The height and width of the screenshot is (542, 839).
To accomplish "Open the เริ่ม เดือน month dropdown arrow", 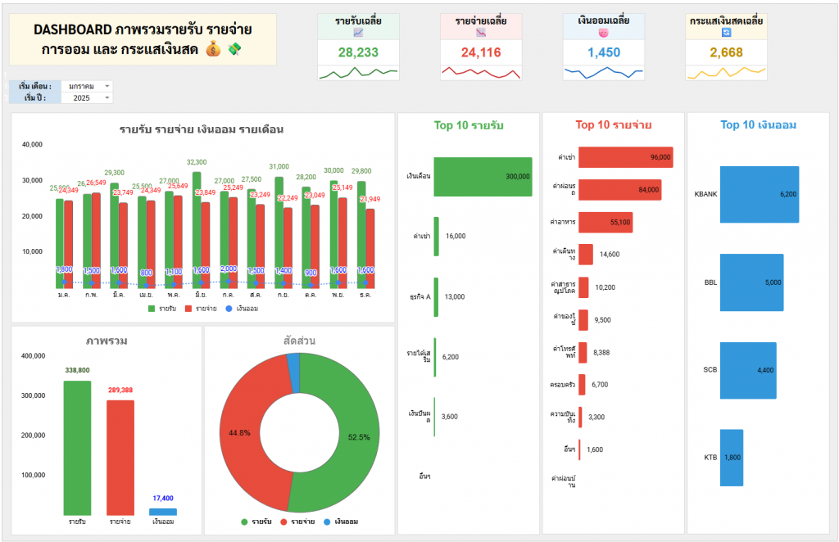I will pos(107,86).
